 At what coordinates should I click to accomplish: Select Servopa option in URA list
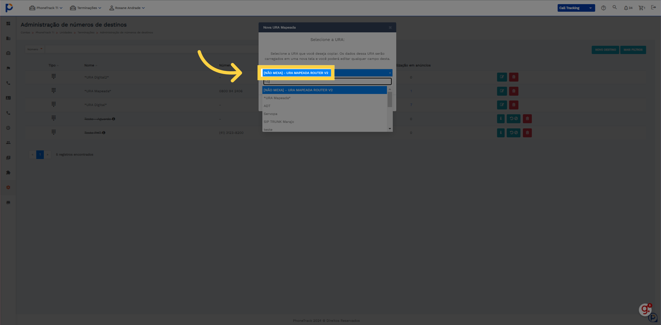(x=325, y=114)
